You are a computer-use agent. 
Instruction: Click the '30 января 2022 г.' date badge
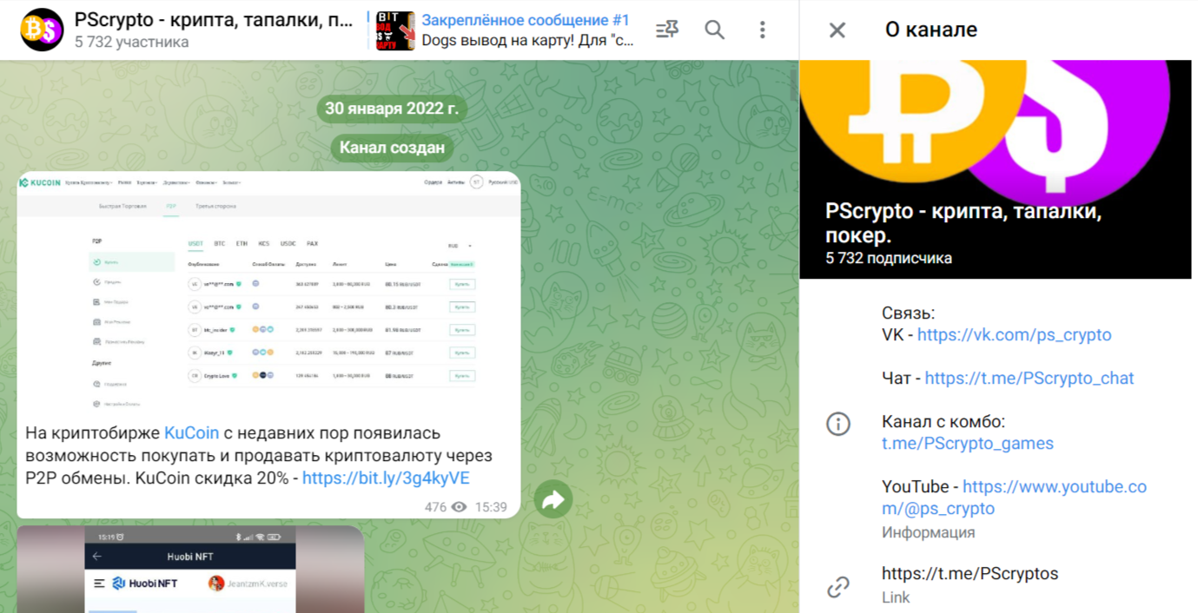pos(391,109)
